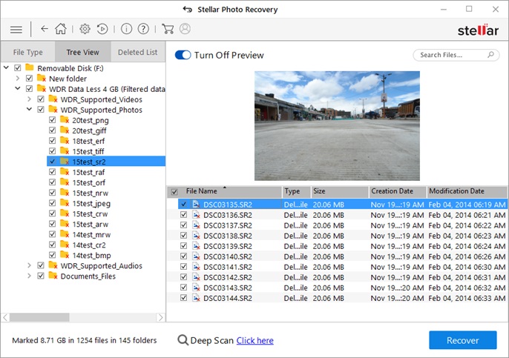
Task: Click the DSC03136.SR2 file icon
Action: click(x=196, y=215)
